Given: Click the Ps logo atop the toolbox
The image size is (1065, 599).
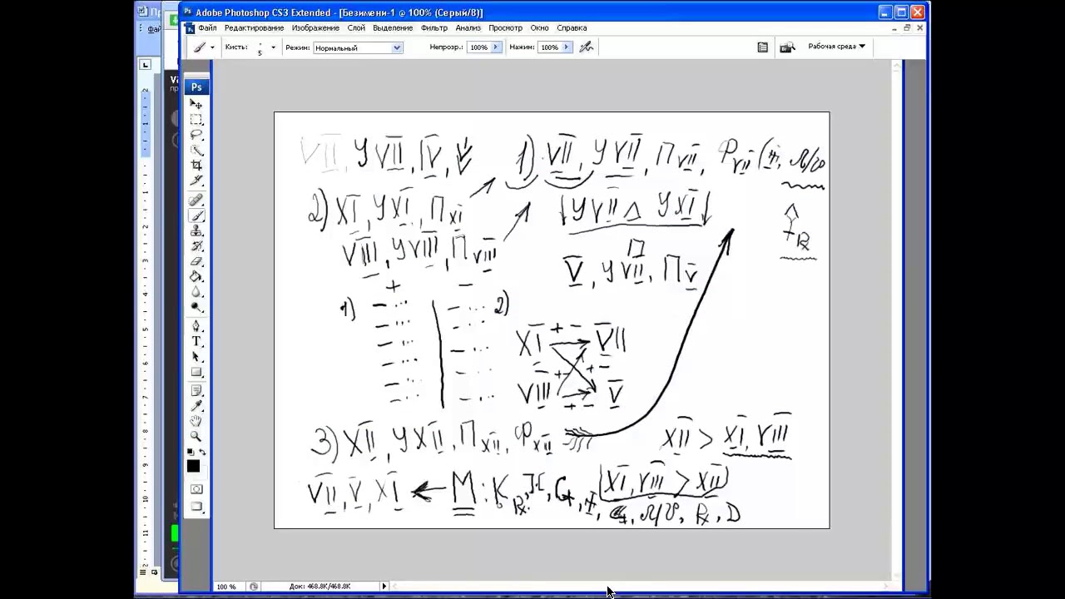Looking at the screenshot, I should (196, 87).
